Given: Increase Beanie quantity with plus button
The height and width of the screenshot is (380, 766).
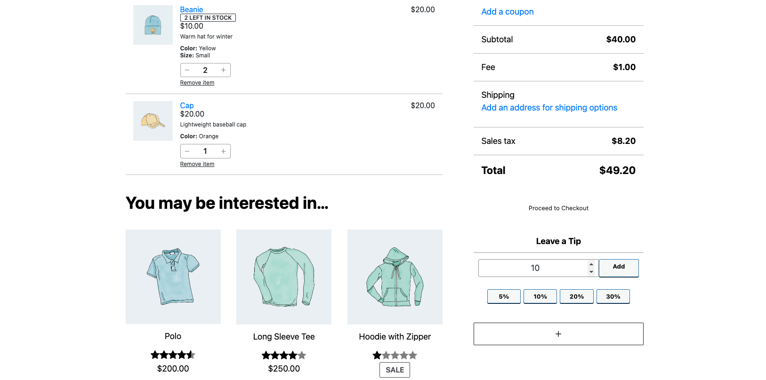Looking at the screenshot, I should 223,70.
